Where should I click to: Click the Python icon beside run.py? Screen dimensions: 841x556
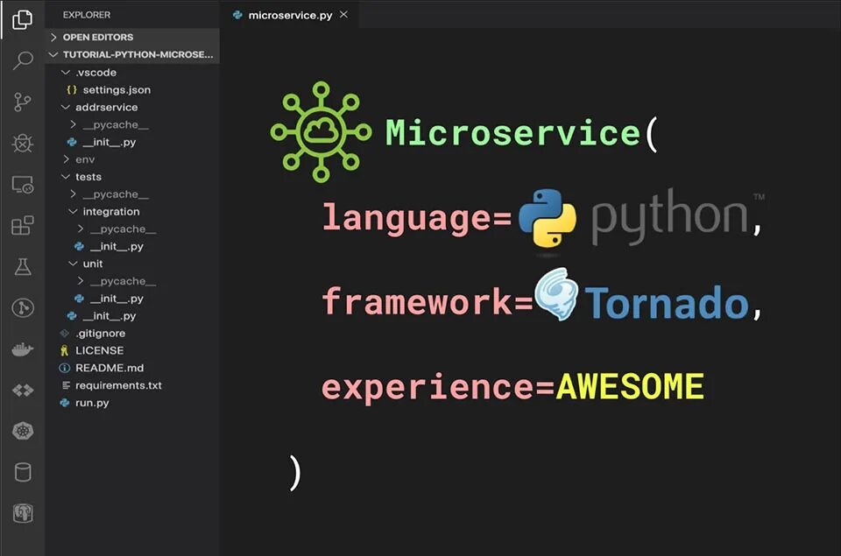[x=64, y=403]
